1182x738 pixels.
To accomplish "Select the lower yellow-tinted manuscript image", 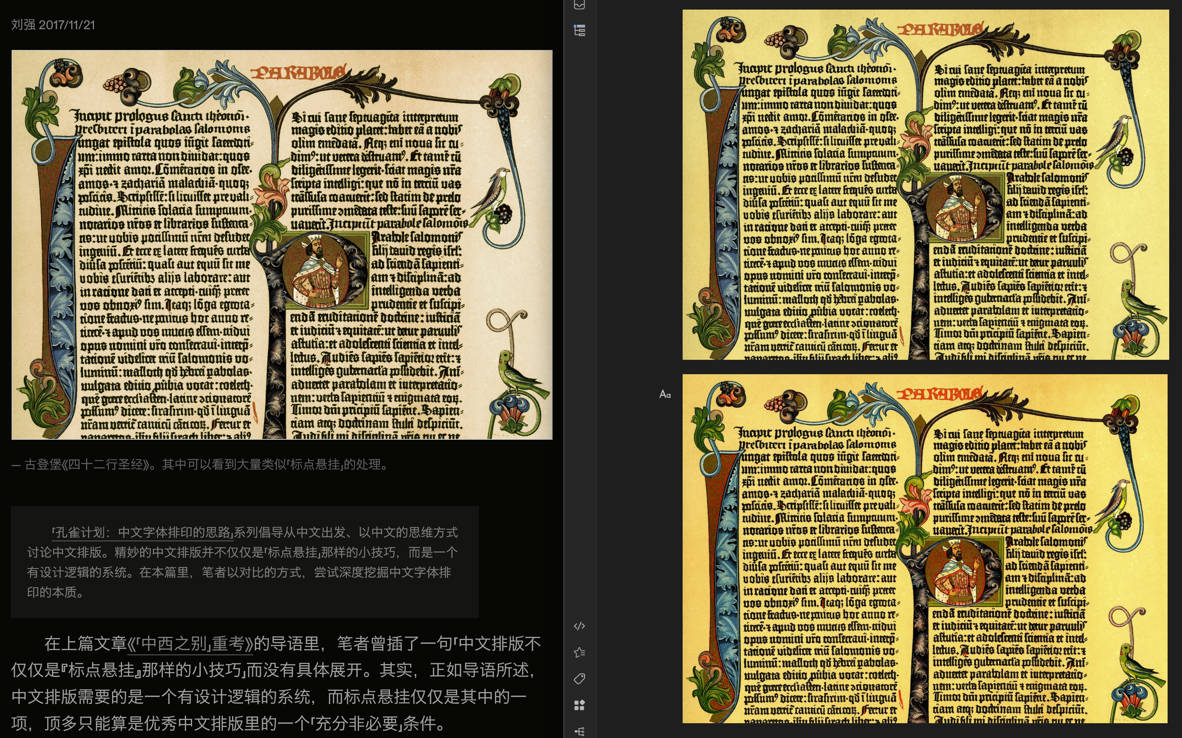I will tap(925, 549).
